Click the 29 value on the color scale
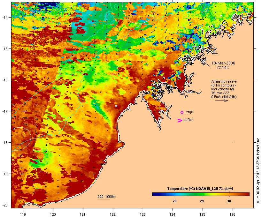This screenshot has width=262, height=217. [x=202, y=201]
